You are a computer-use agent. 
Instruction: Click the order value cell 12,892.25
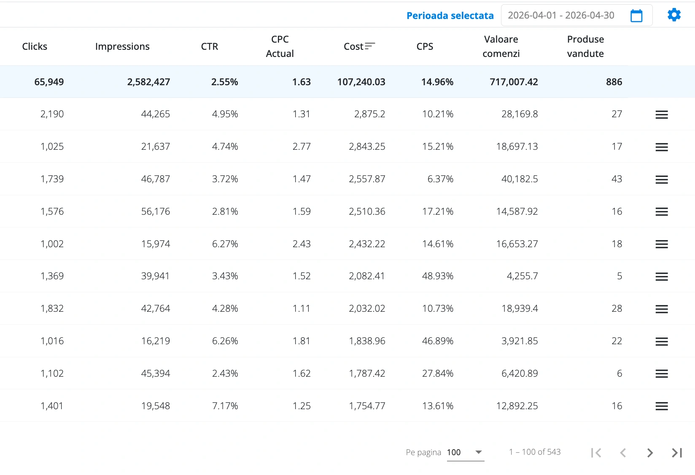(517, 406)
